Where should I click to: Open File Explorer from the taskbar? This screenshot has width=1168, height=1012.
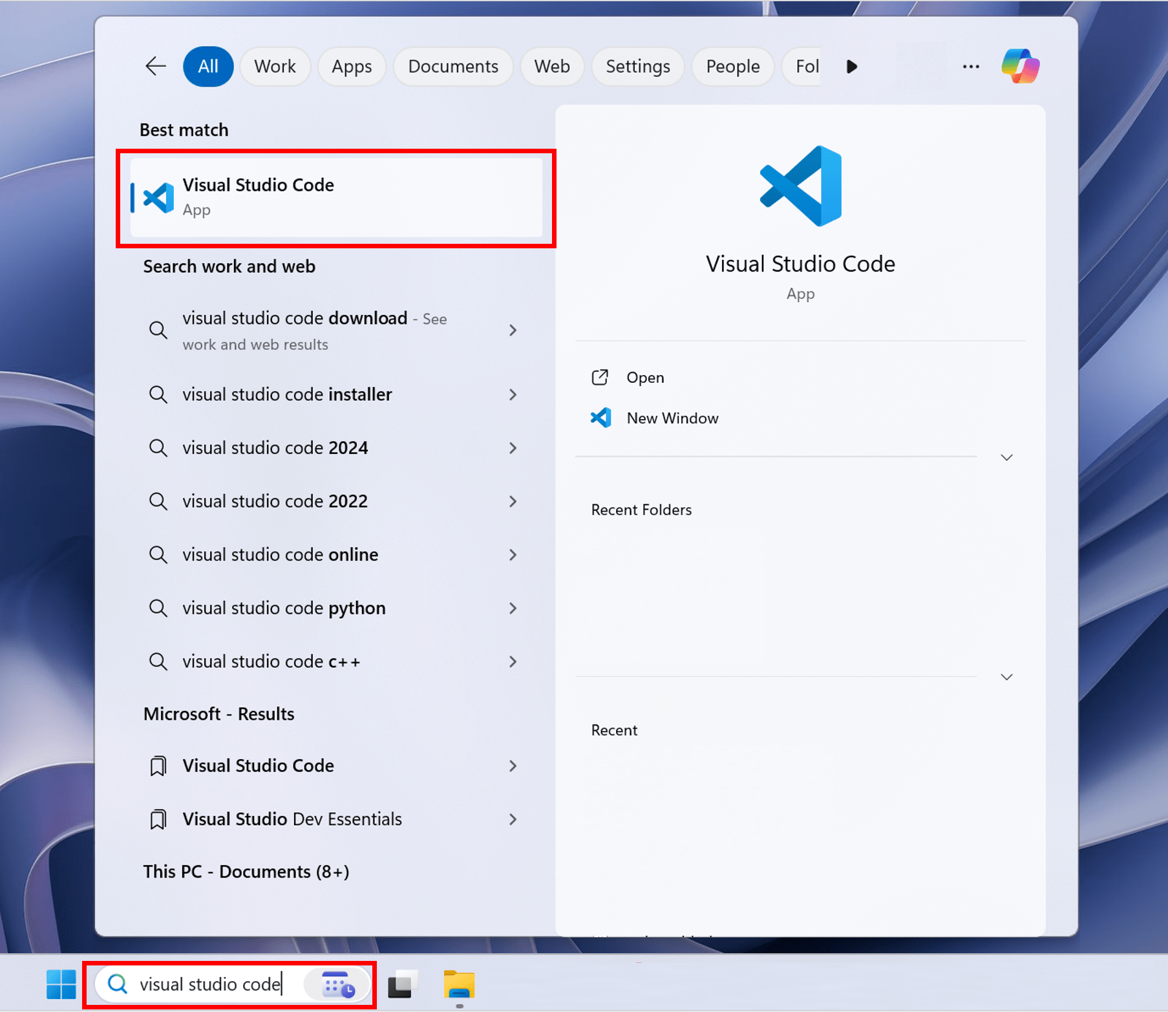459,984
